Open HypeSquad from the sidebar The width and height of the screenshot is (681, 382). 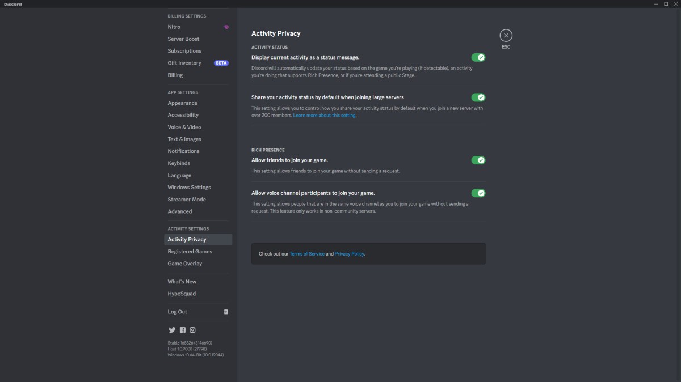[182, 293]
